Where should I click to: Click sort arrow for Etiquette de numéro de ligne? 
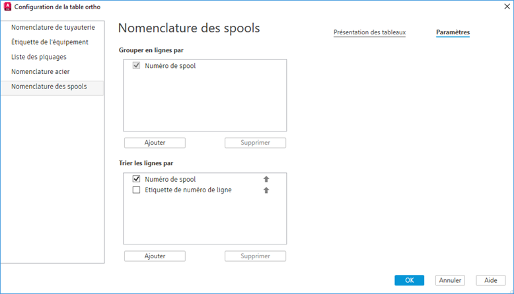click(x=266, y=190)
